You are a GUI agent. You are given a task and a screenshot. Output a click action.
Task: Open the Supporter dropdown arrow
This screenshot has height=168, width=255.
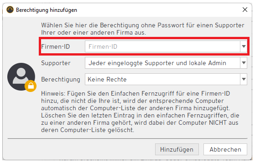[x=244, y=63]
